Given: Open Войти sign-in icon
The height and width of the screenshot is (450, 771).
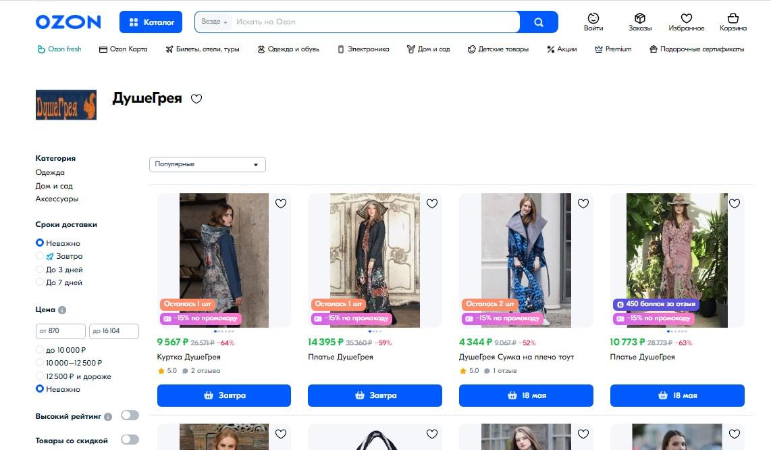Looking at the screenshot, I should (593, 22).
